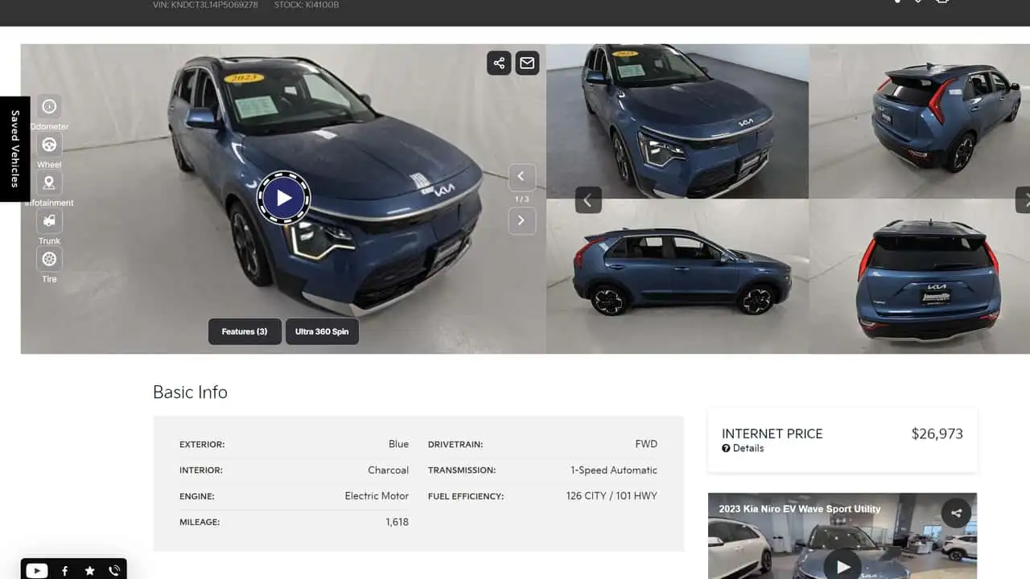Image resolution: width=1030 pixels, height=579 pixels.
Task: Click the star reviews icon in bottom bar
Action: point(89,570)
